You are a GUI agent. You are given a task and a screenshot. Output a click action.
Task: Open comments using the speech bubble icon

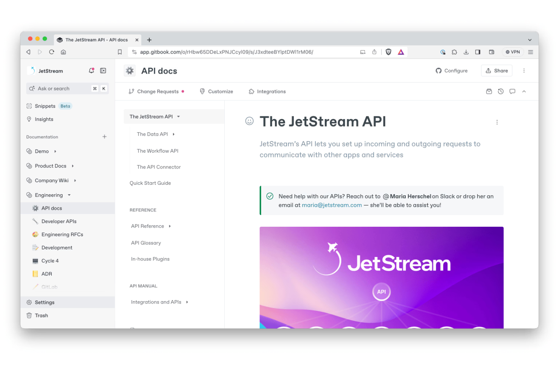point(512,91)
